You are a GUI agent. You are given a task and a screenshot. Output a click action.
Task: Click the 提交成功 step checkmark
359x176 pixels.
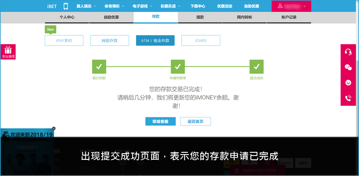pyautogui.click(x=256, y=67)
